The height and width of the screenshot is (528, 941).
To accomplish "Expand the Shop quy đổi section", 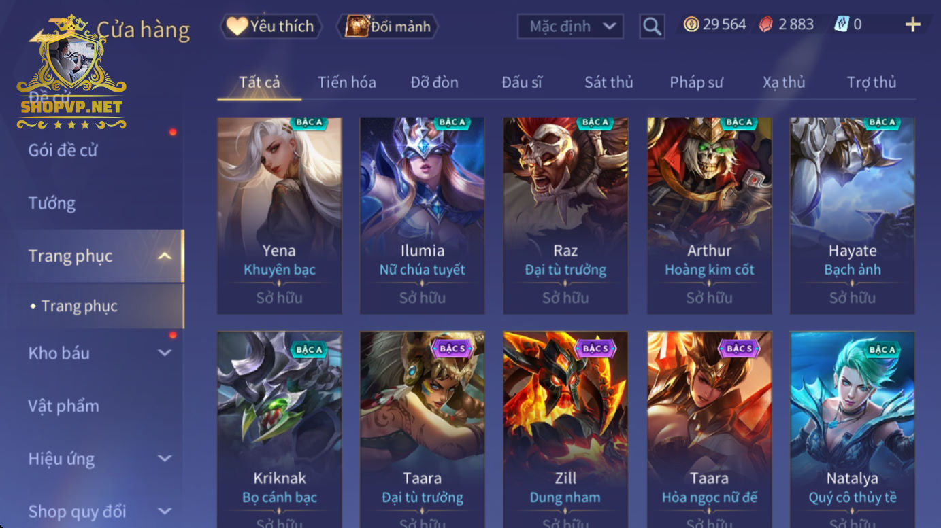I will point(165,511).
